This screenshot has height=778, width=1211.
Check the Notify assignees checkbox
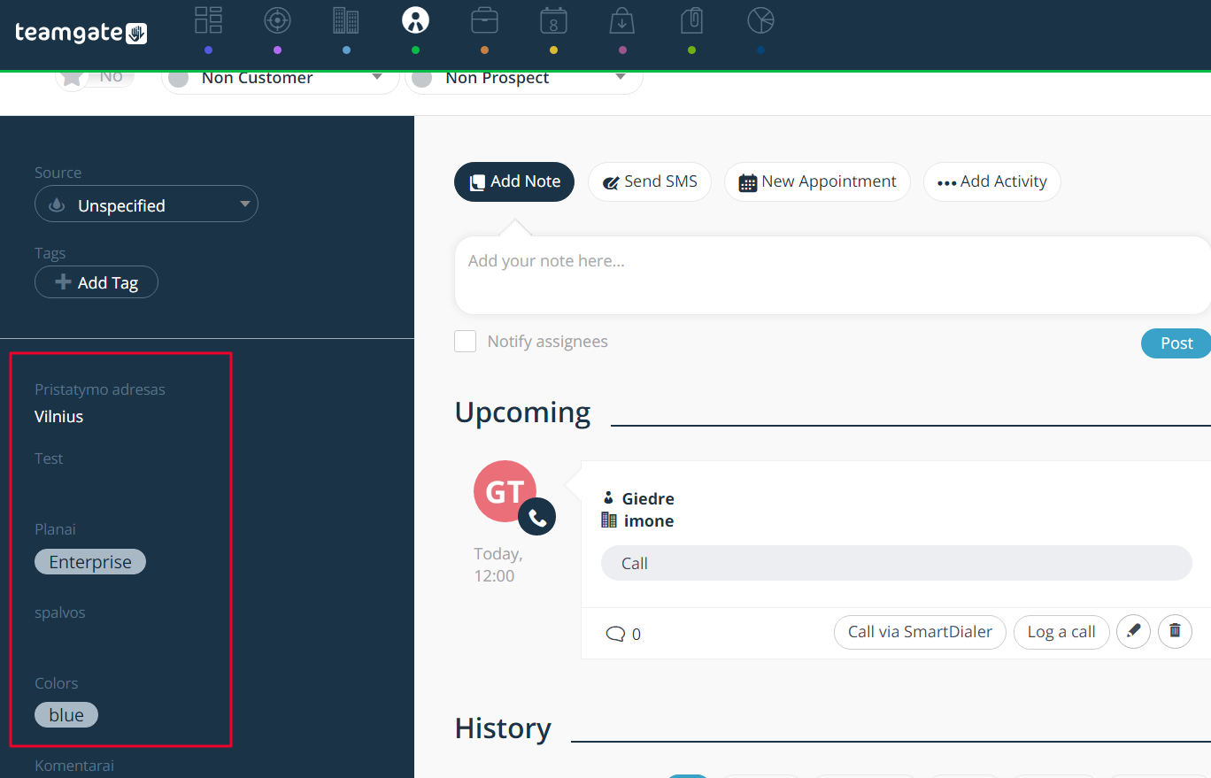[466, 342]
